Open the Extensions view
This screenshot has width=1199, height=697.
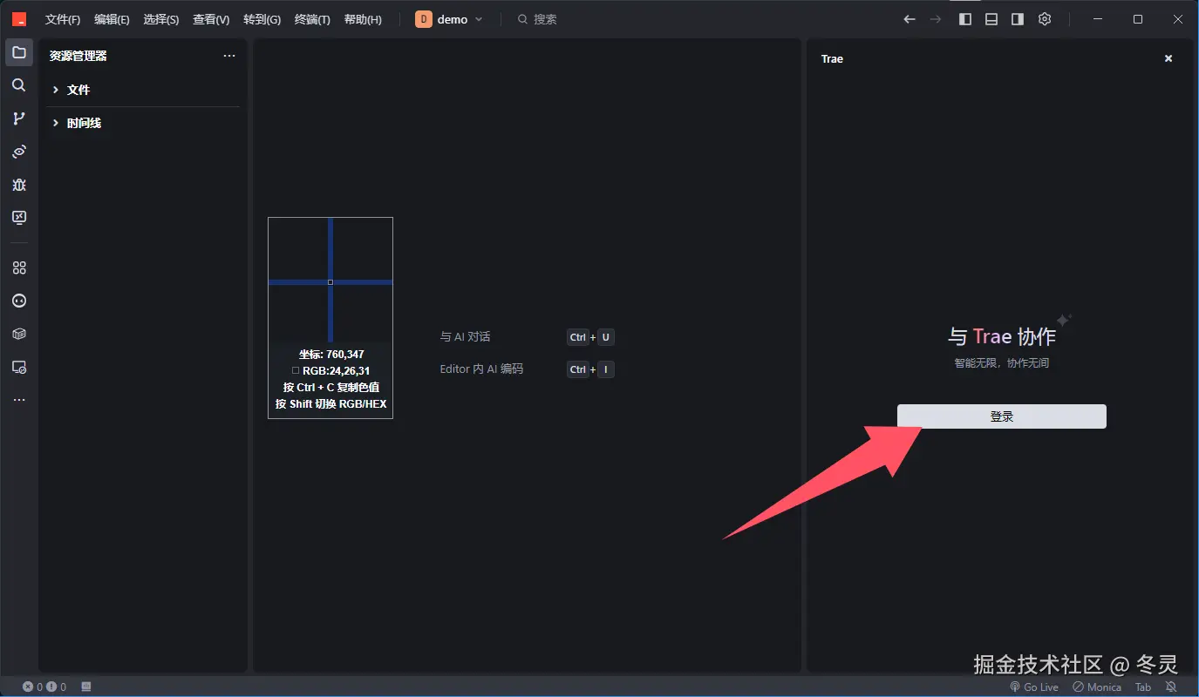click(x=19, y=268)
